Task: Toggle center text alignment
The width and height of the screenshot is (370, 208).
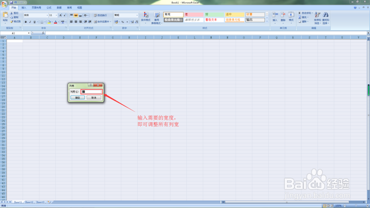Action: click(76, 22)
